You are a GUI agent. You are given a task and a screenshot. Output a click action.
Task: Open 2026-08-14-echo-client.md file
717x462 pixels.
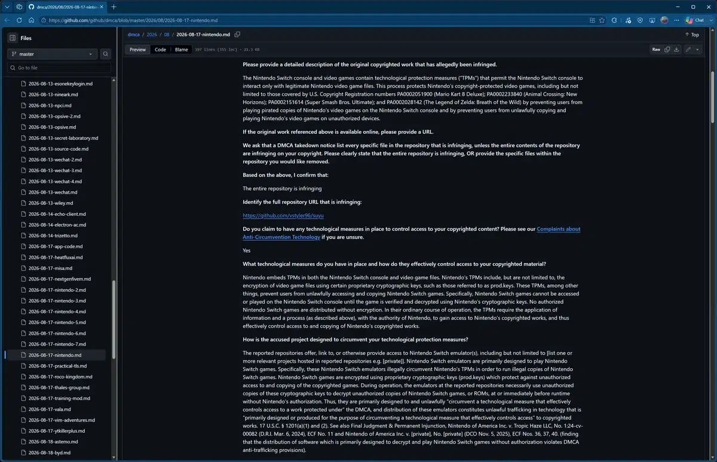tap(57, 214)
